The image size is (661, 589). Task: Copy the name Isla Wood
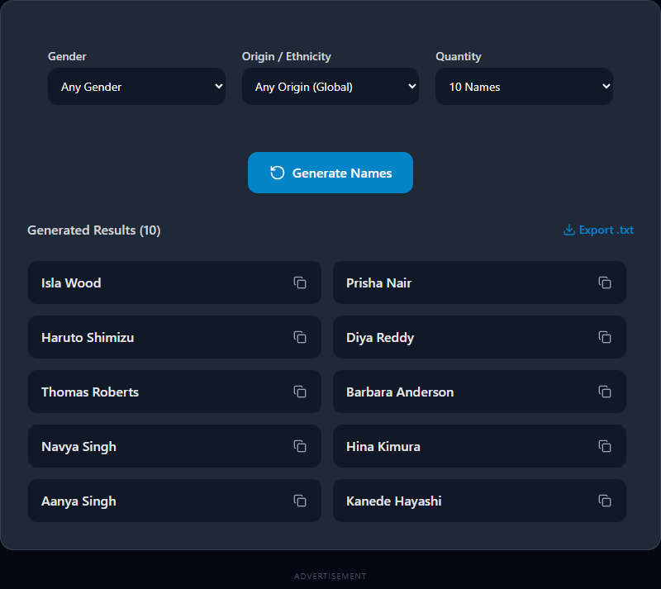pyautogui.click(x=300, y=283)
